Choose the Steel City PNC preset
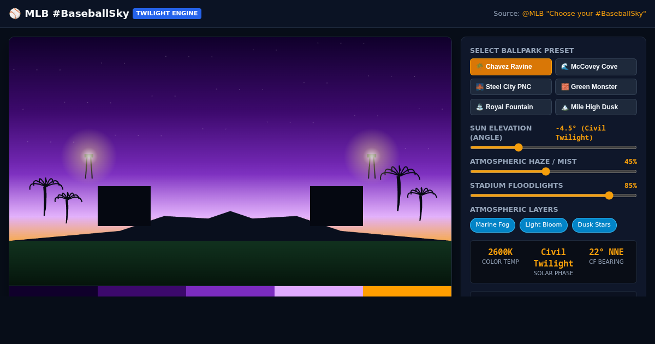Viewport: 655px width, 344px height. point(511,87)
